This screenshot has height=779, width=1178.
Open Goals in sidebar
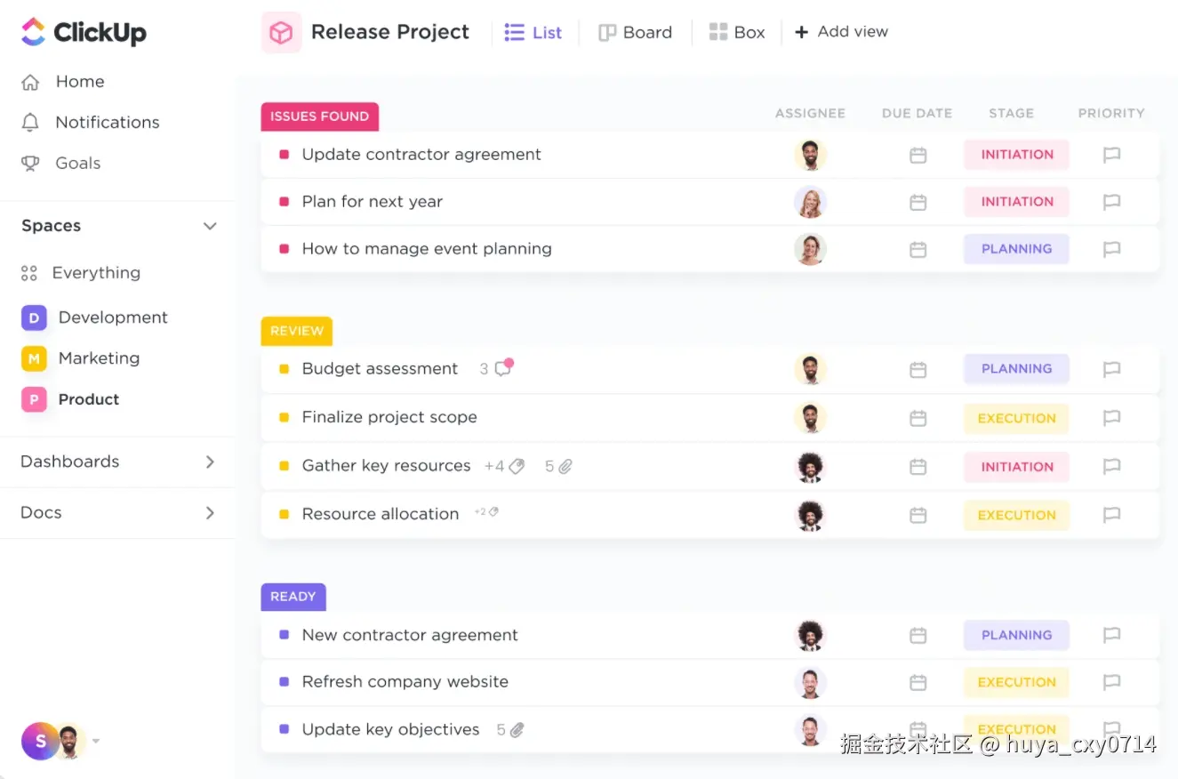[78, 164]
